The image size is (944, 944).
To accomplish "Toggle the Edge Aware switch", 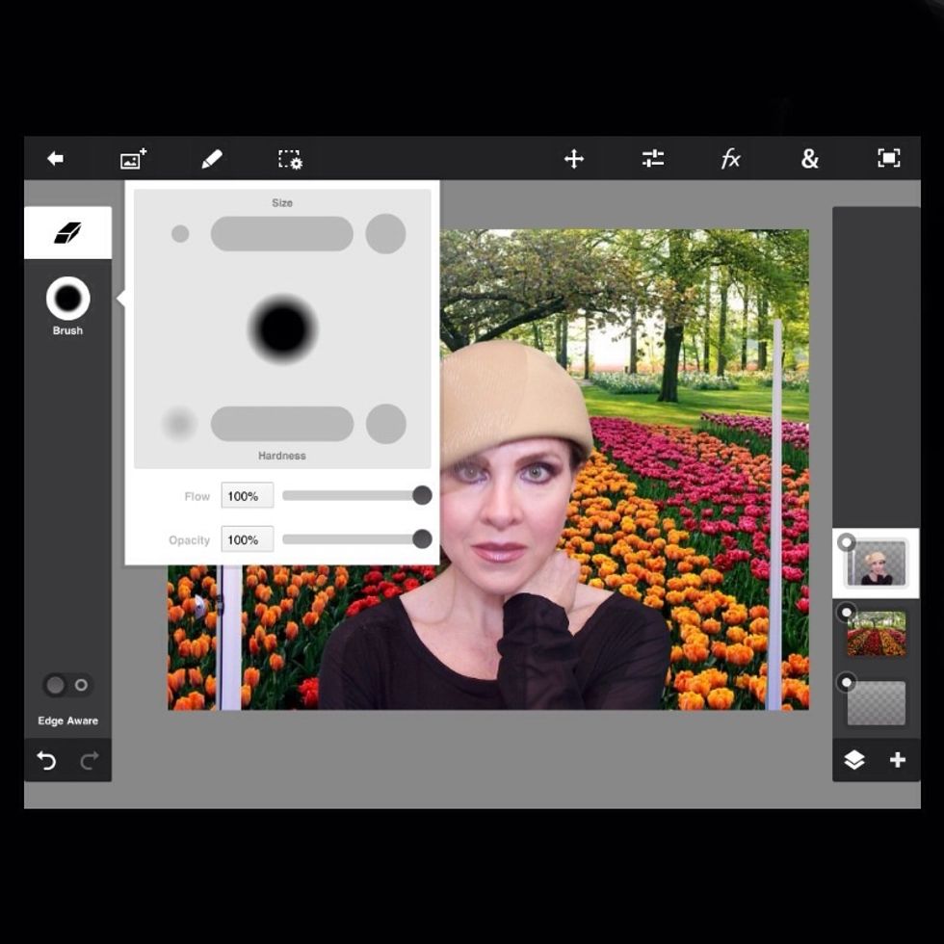I will [67, 685].
